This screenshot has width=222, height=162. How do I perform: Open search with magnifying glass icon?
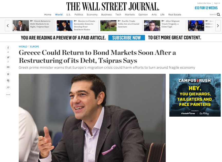click(218, 15)
